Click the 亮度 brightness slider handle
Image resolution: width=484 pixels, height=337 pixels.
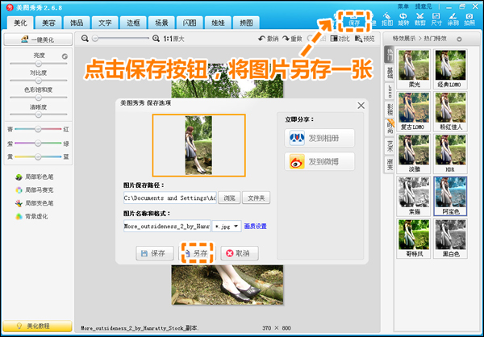(37, 64)
